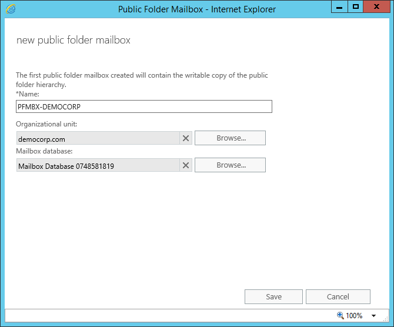Click the Mailbox Database 0748581819 field
The width and height of the screenshot is (394, 327).
[98, 165]
